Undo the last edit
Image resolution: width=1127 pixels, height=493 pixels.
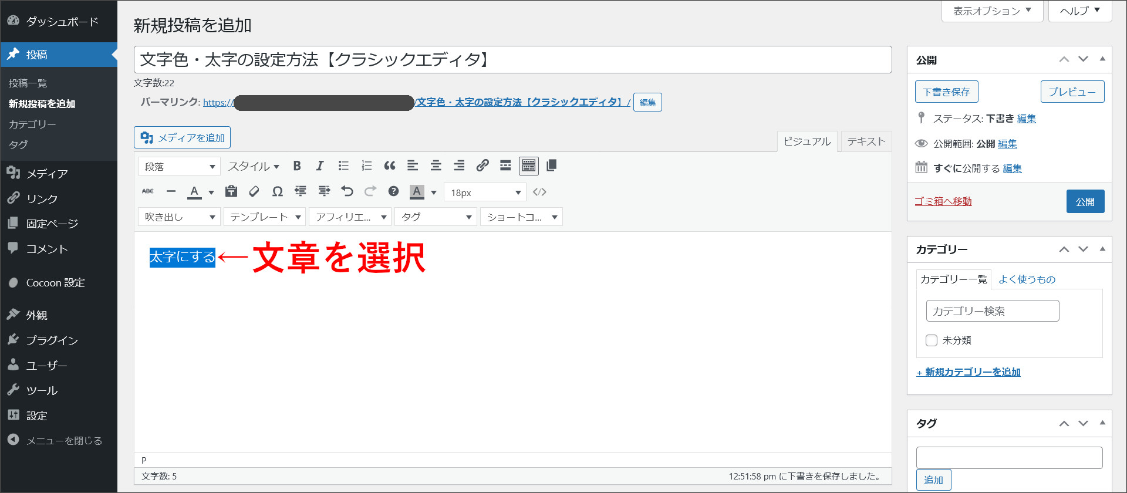point(347,191)
